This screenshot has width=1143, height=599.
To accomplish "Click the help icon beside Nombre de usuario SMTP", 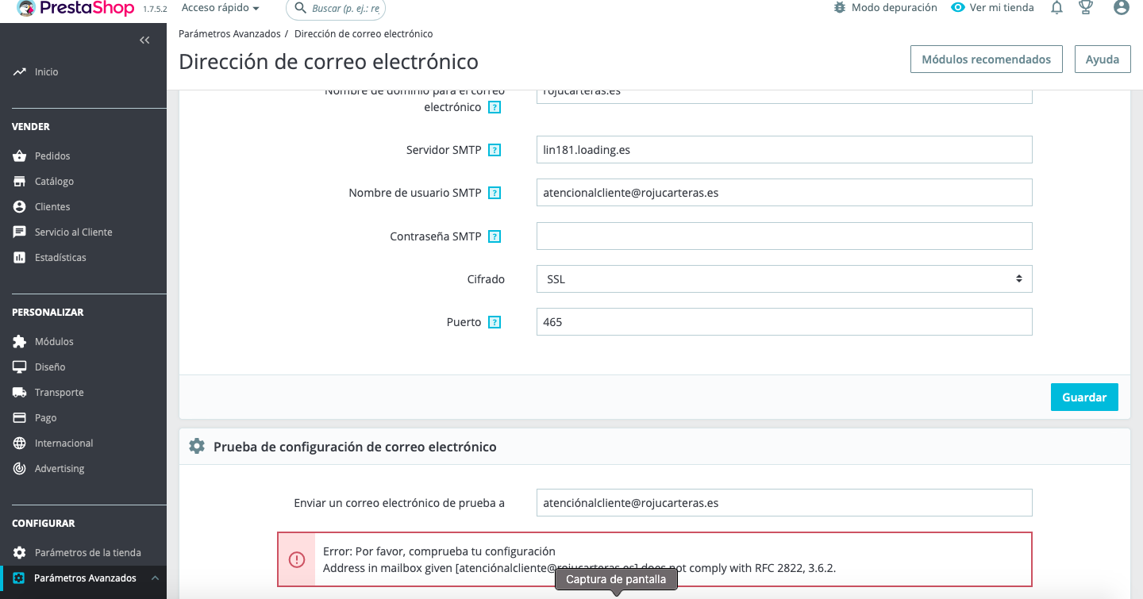I will pyautogui.click(x=495, y=193).
